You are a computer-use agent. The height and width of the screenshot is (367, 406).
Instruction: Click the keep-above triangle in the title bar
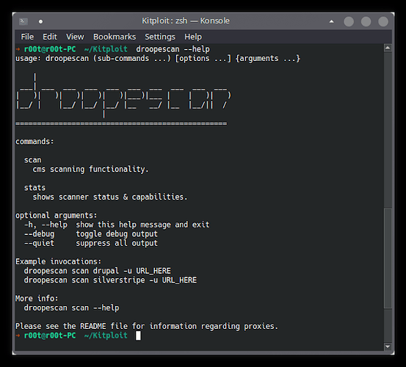[331, 21]
